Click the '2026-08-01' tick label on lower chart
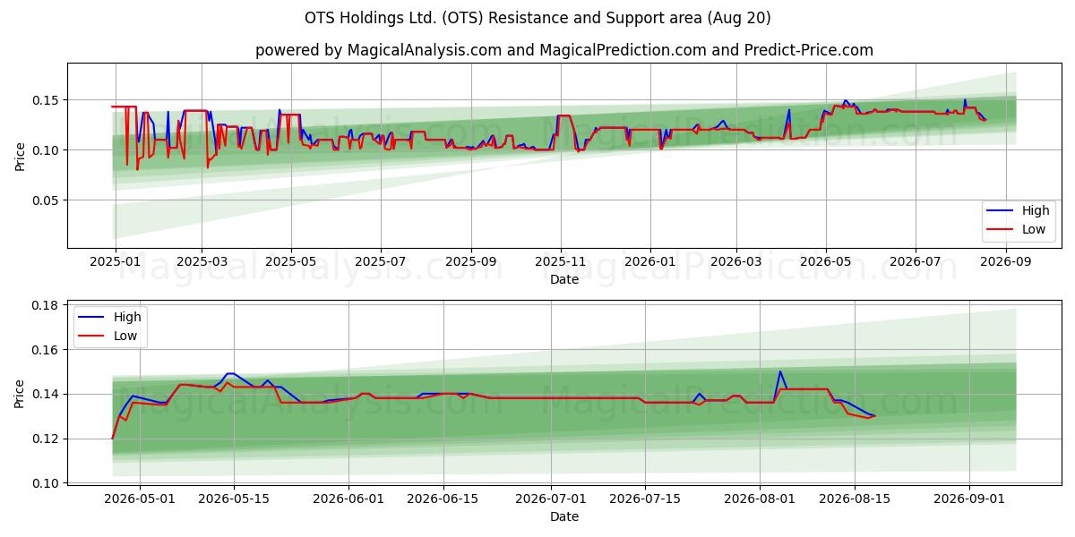The width and height of the screenshot is (1075, 537). pos(760,499)
